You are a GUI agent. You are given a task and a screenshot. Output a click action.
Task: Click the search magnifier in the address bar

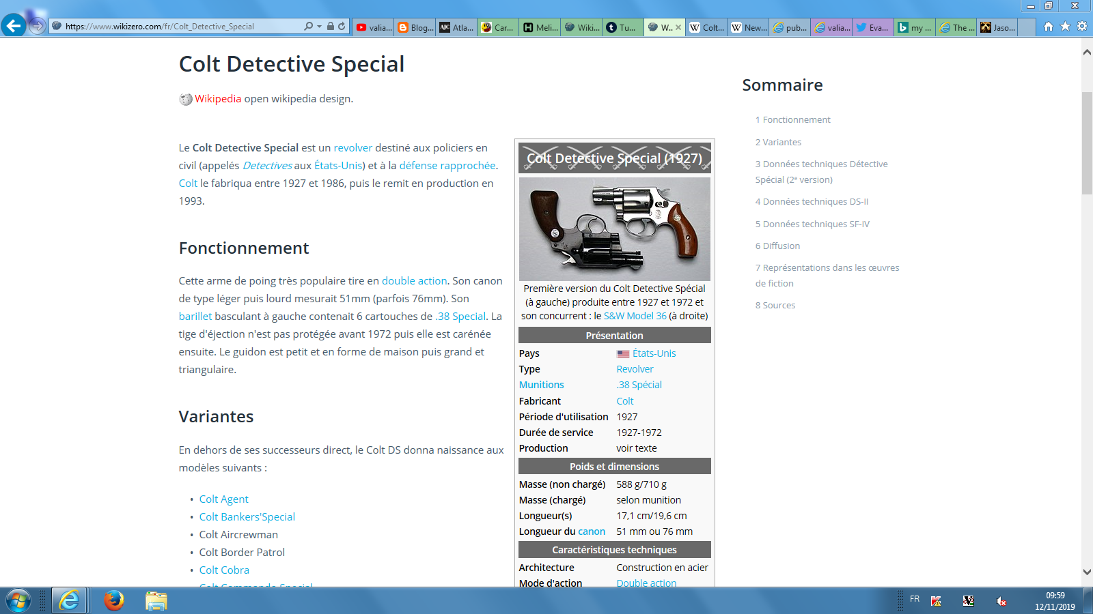point(308,26)
